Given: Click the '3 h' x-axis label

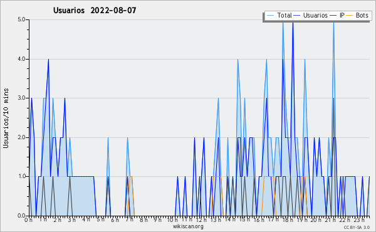Looking at the screenshot, I should [x=71, y=220].
